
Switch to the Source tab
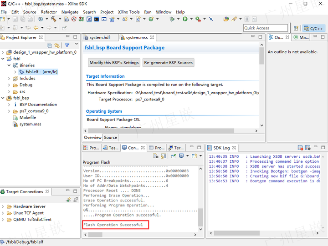tap(110, 137)
